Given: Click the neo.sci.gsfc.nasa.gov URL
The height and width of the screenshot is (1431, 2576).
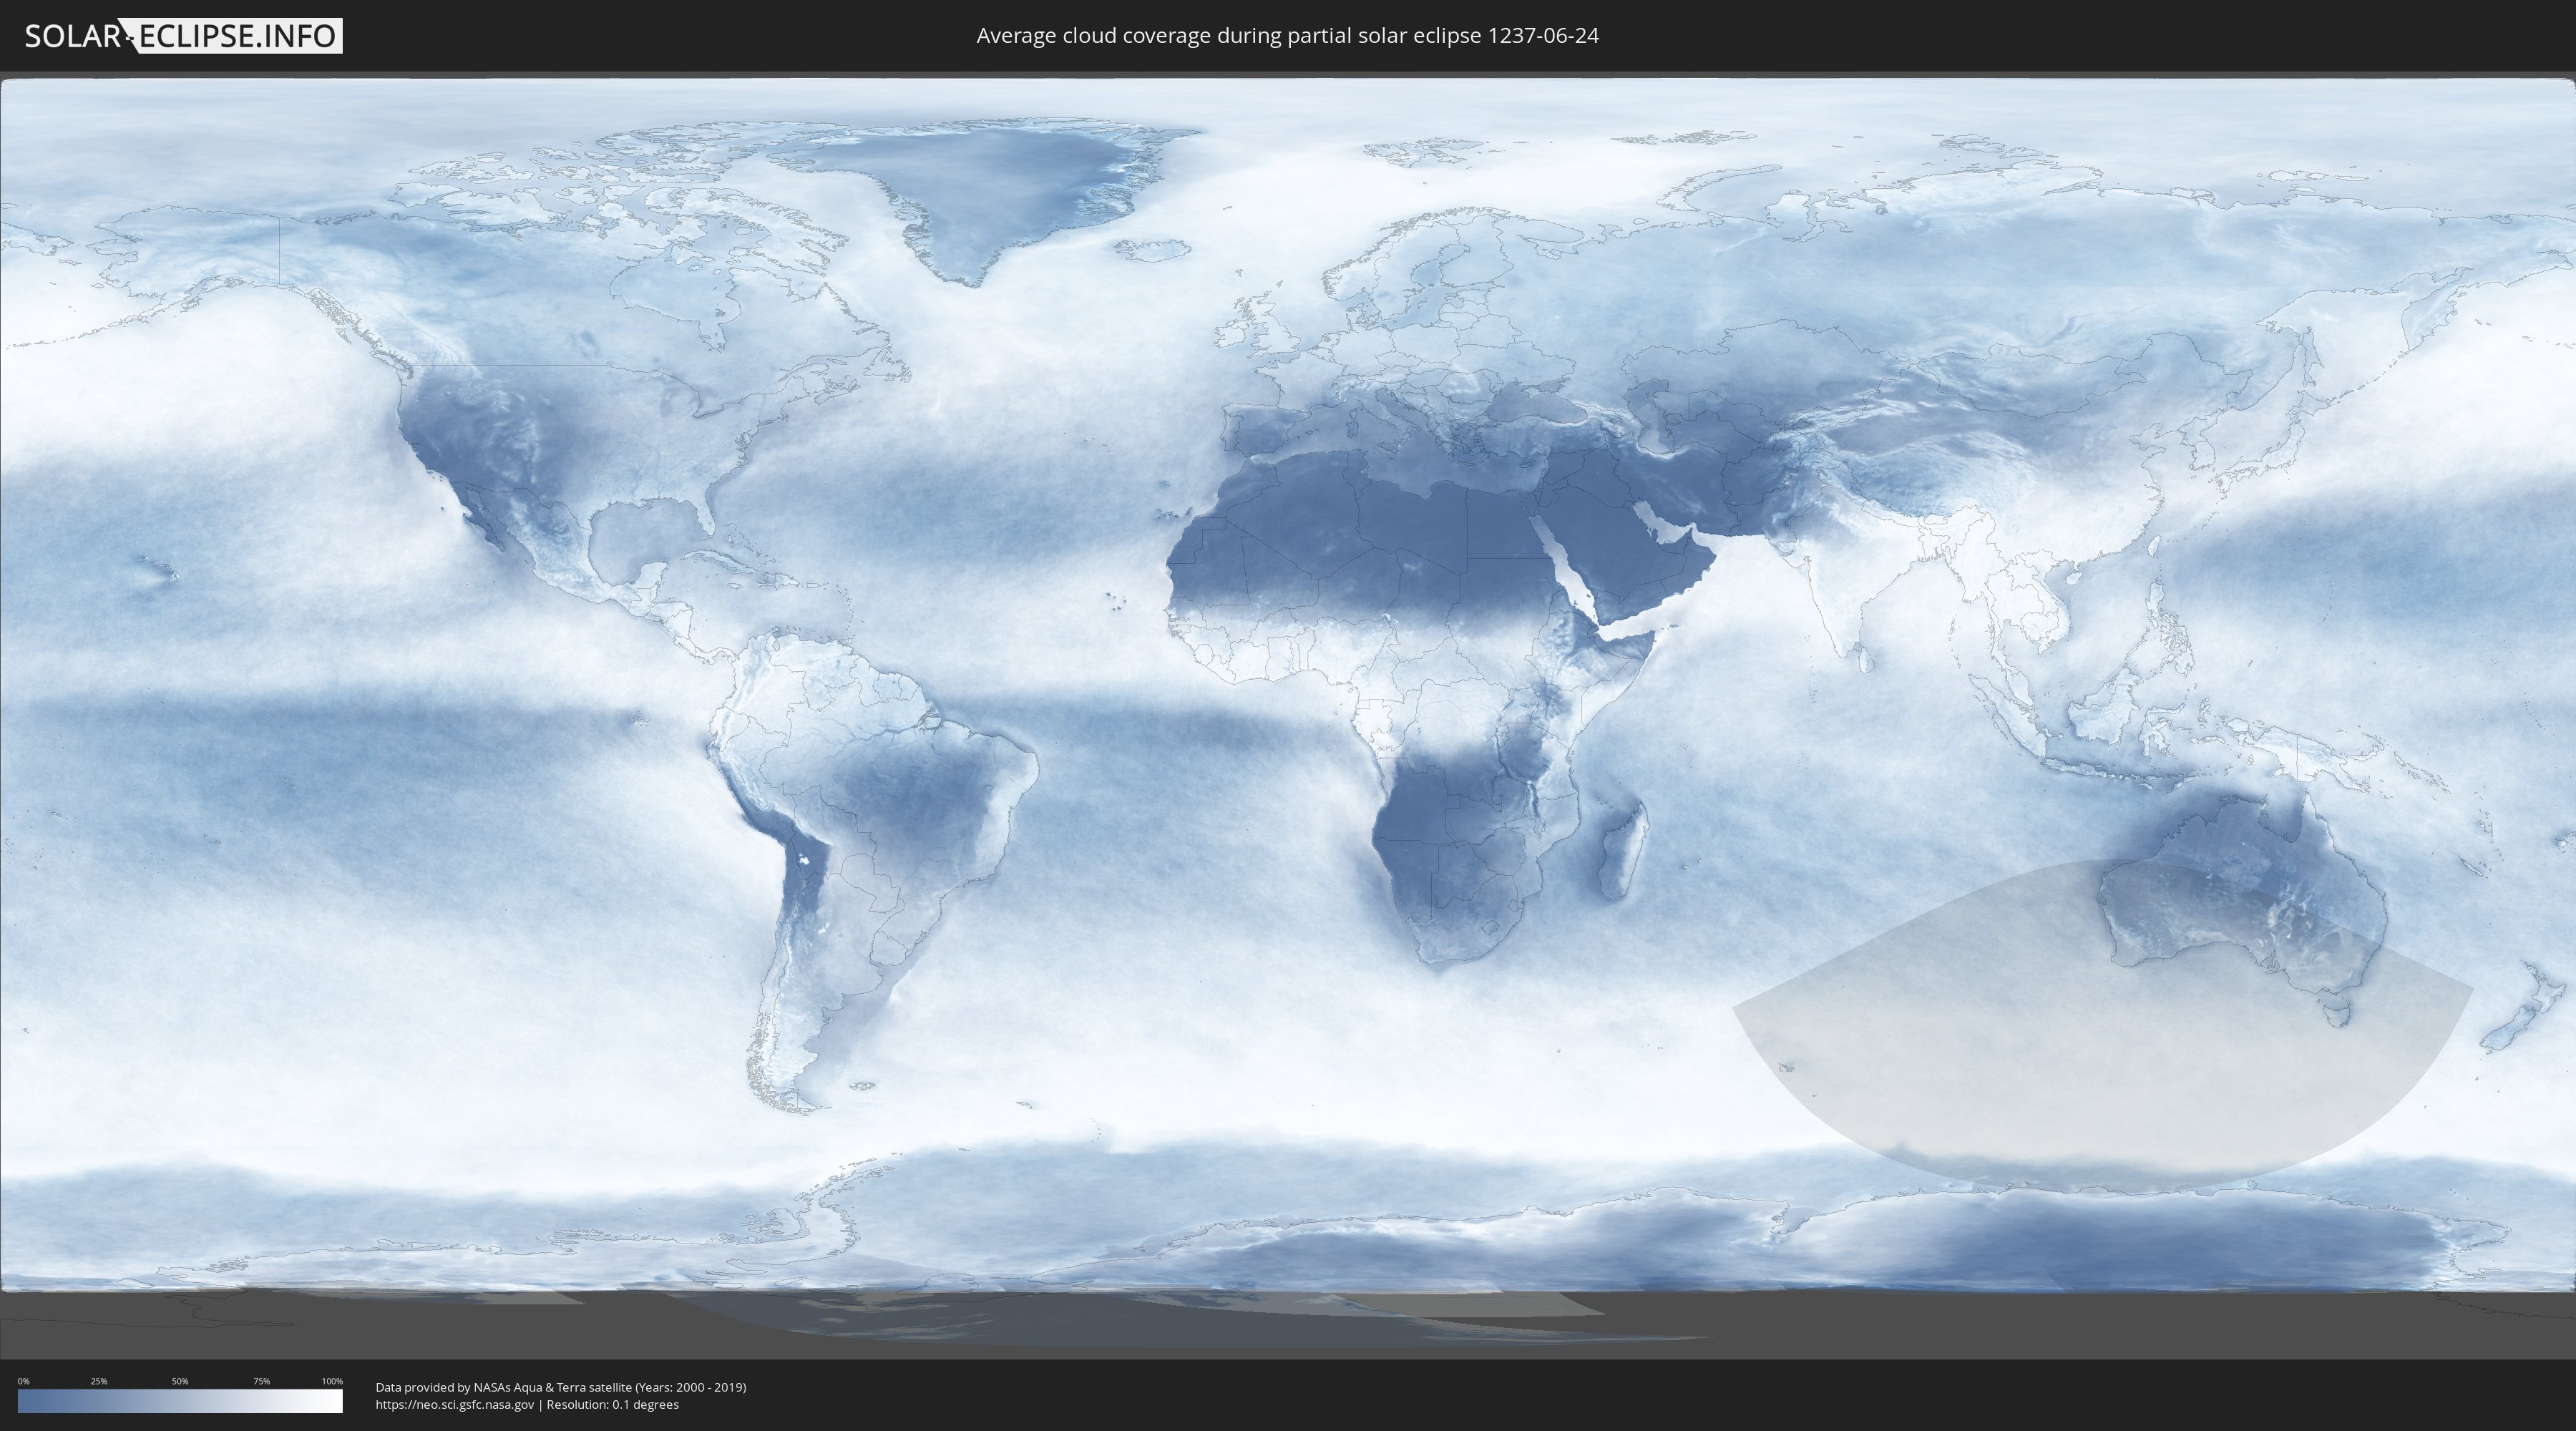Looking at the screenshot, I should coord(455,1404).
